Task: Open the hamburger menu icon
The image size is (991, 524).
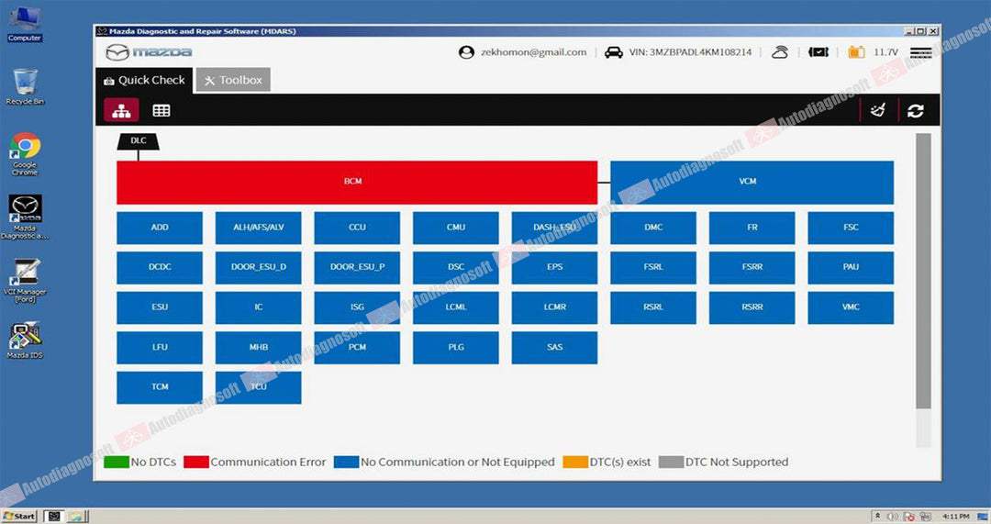Action: tap(921, 52)
